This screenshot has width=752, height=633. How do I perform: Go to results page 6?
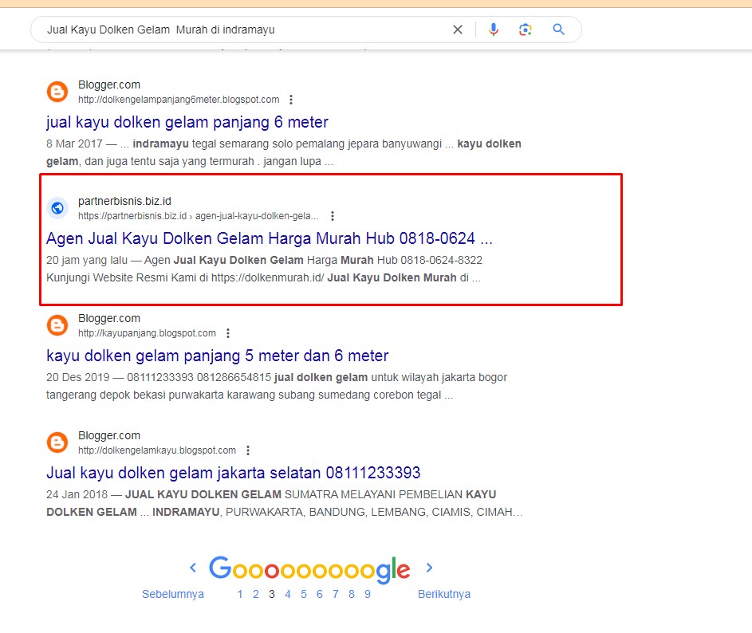(320, 594)
